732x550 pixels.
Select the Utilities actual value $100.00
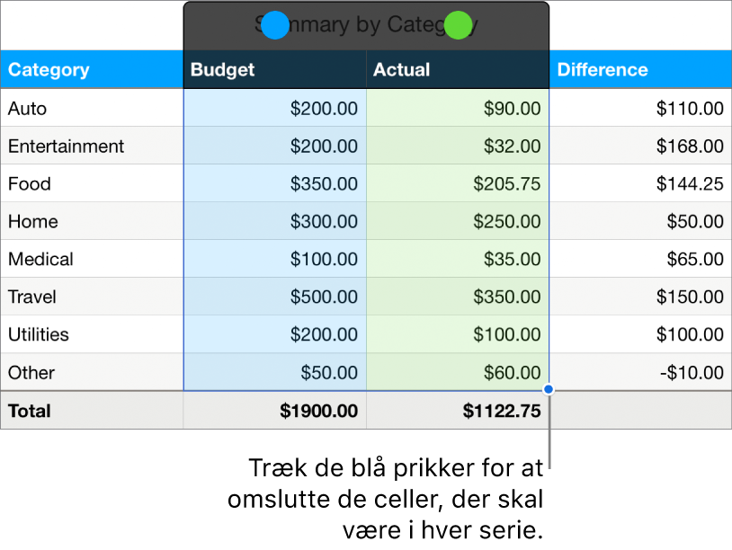(506, 334)
